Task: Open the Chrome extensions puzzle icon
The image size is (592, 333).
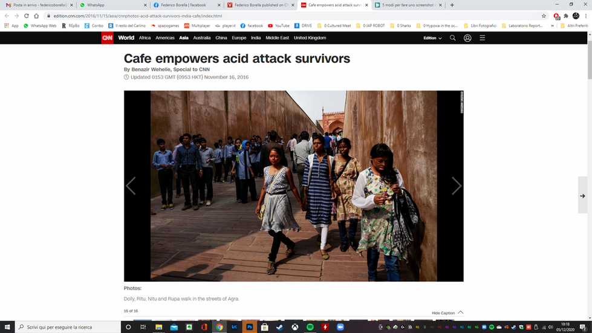Action: tap(566, 16)
